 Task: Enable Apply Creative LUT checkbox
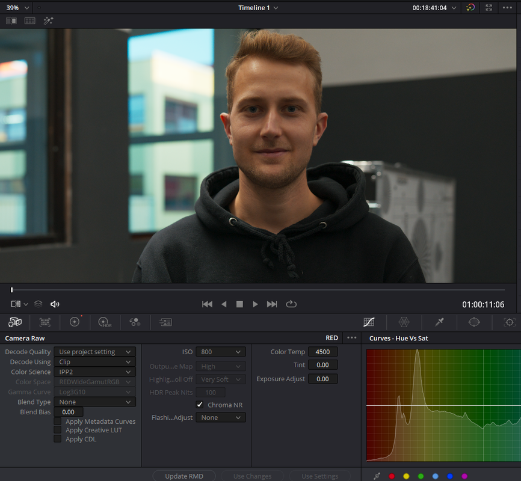click(x=58, y=430)
